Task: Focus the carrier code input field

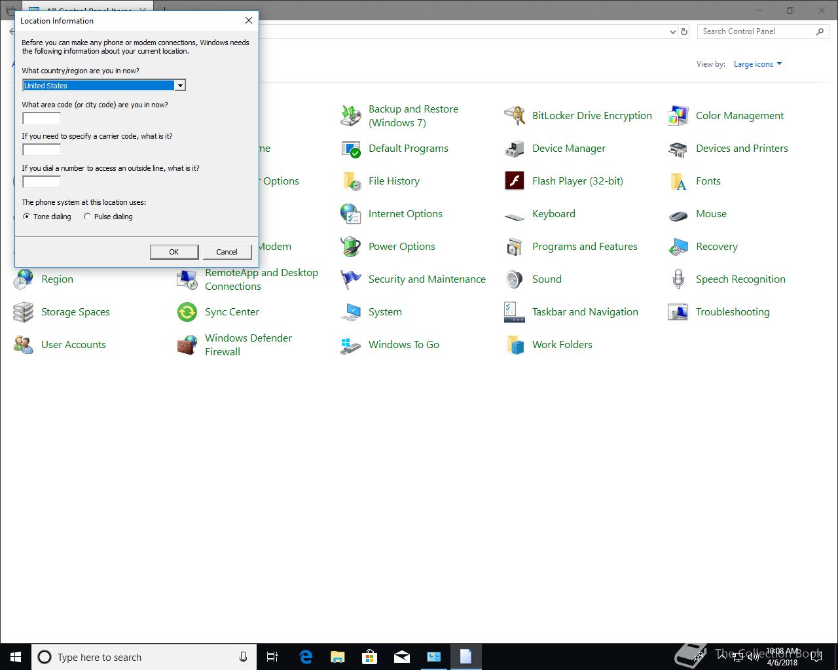Action: point(41,150)
